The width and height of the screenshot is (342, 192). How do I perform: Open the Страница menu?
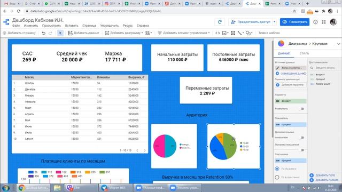point(89,26)
